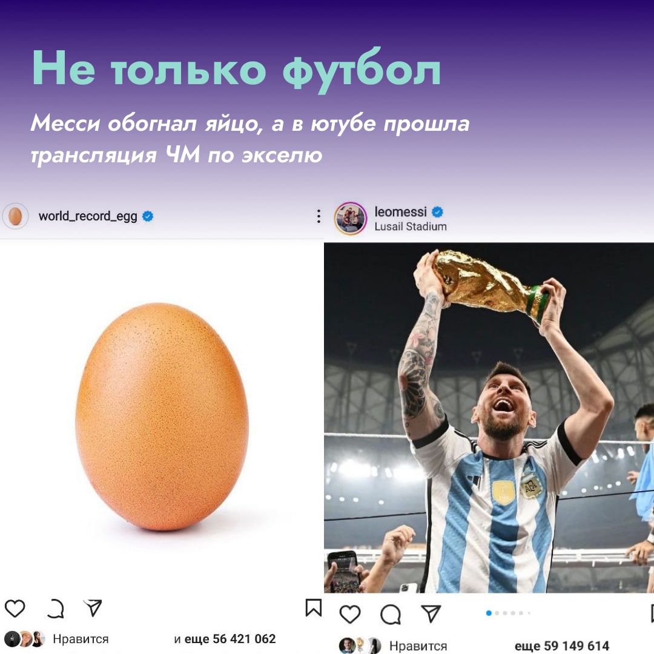
Task: Open the leomessi username link
Action: click(x=400, y=212)
